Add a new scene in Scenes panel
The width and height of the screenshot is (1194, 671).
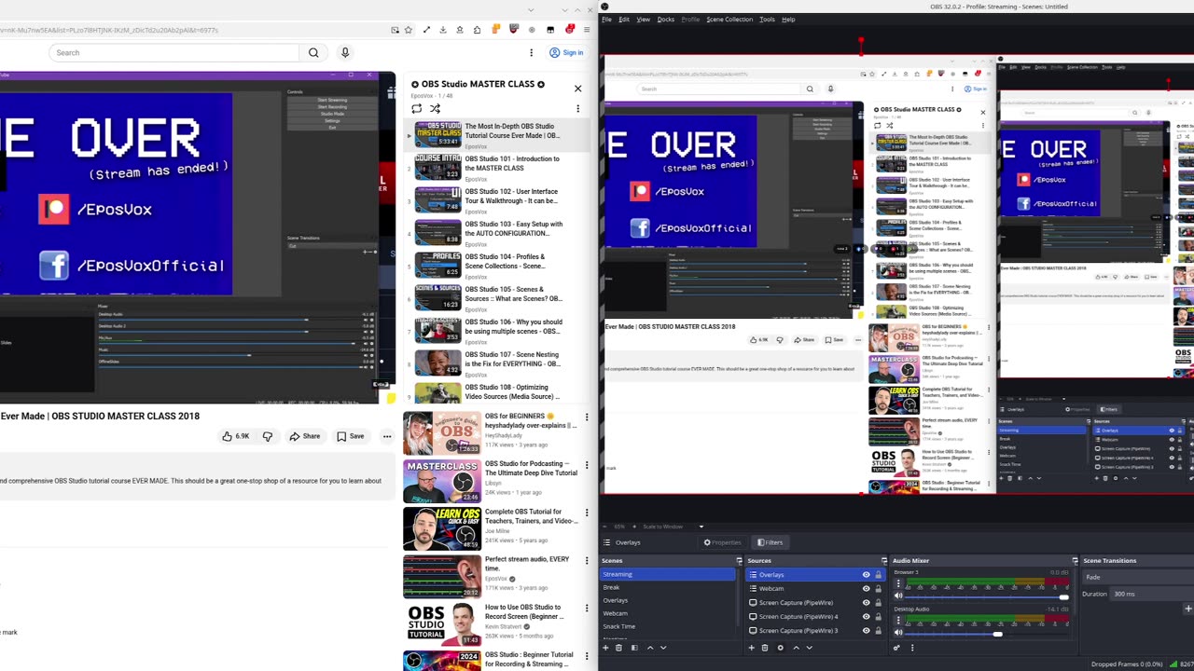[605, 648]
